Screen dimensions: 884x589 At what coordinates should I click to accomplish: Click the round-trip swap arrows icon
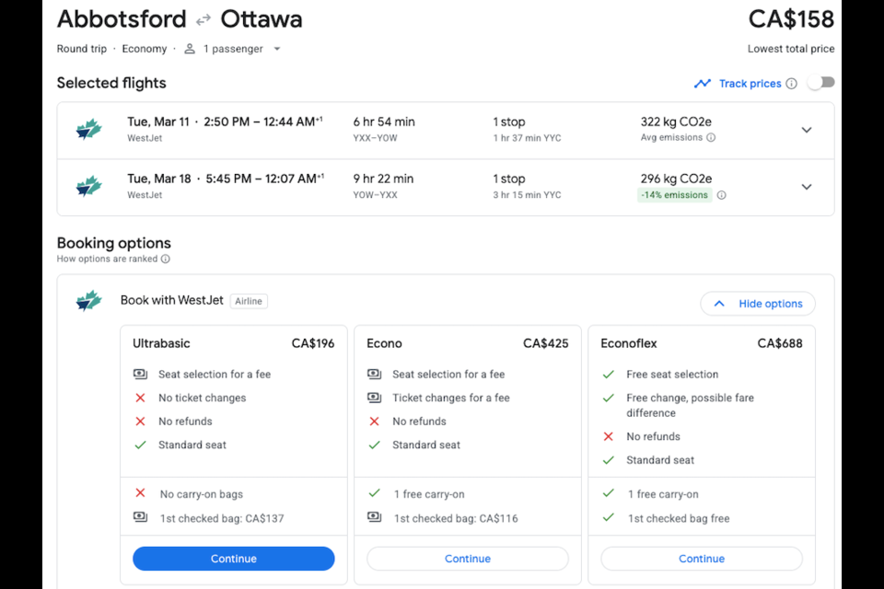click(x=203, y=20)
